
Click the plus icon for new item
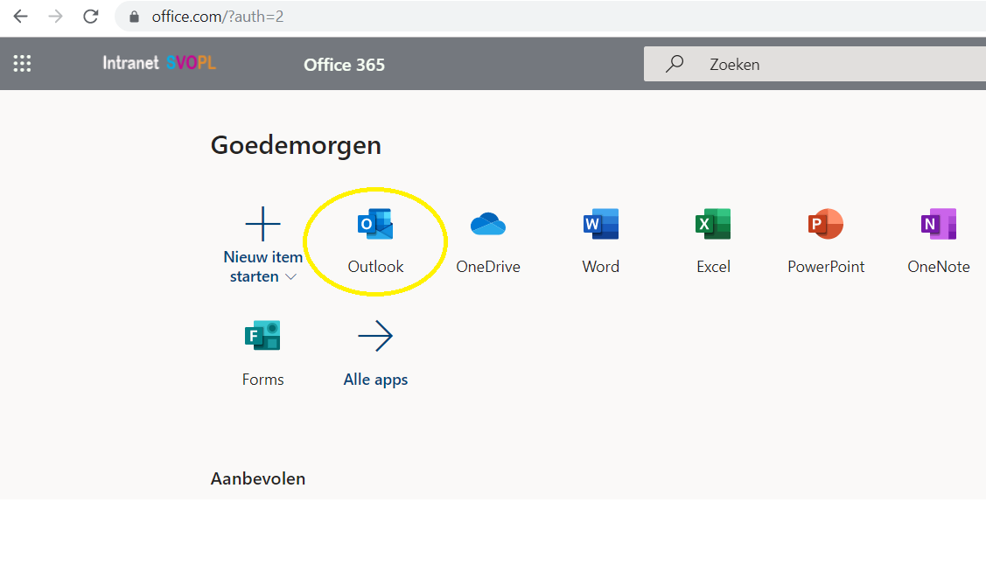[262, 224]
